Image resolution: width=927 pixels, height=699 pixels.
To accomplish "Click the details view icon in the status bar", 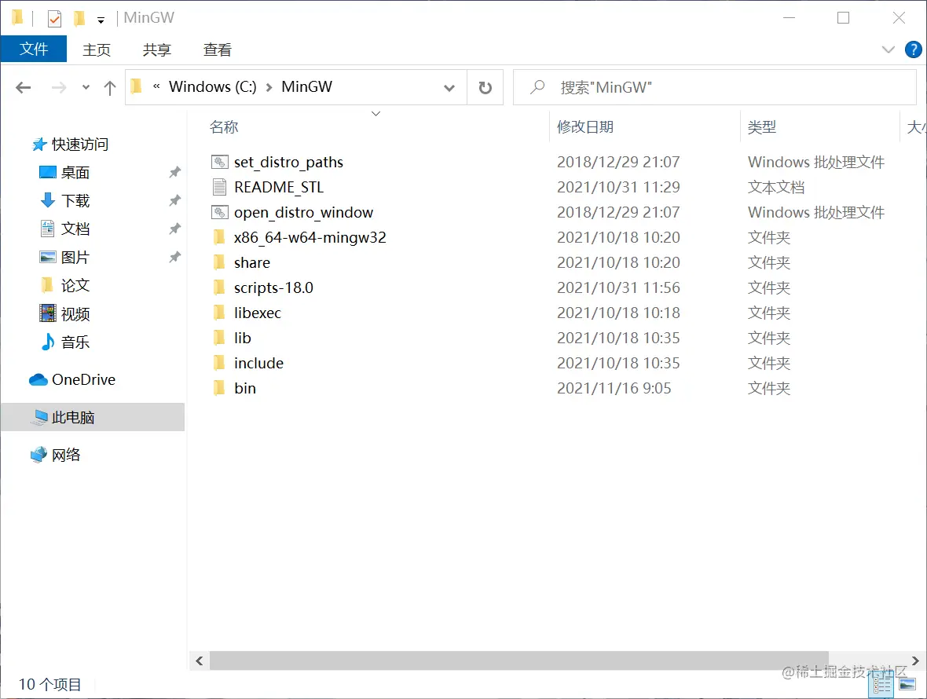I will [x=881, y=684].
